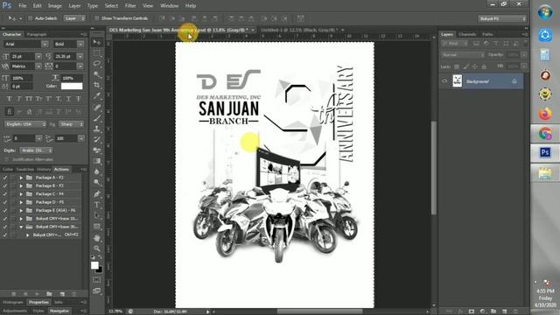Image resolution: width=560 pixels, height=315 pixels.
Task: Select the Zoom tool in toolbox
Action: coord(97,248)
